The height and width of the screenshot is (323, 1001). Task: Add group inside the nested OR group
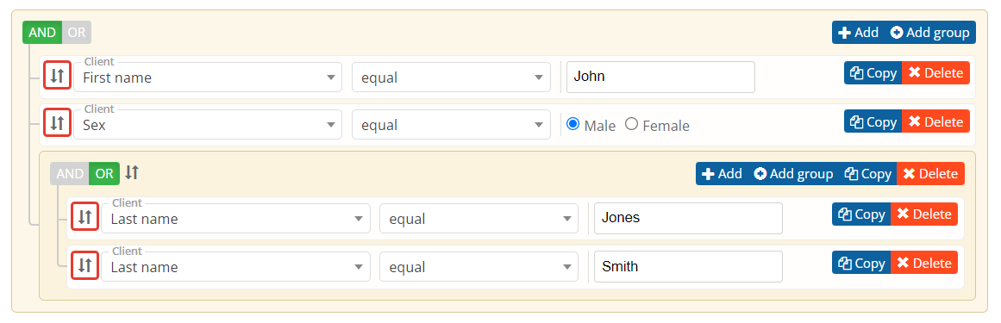[793, 174]
